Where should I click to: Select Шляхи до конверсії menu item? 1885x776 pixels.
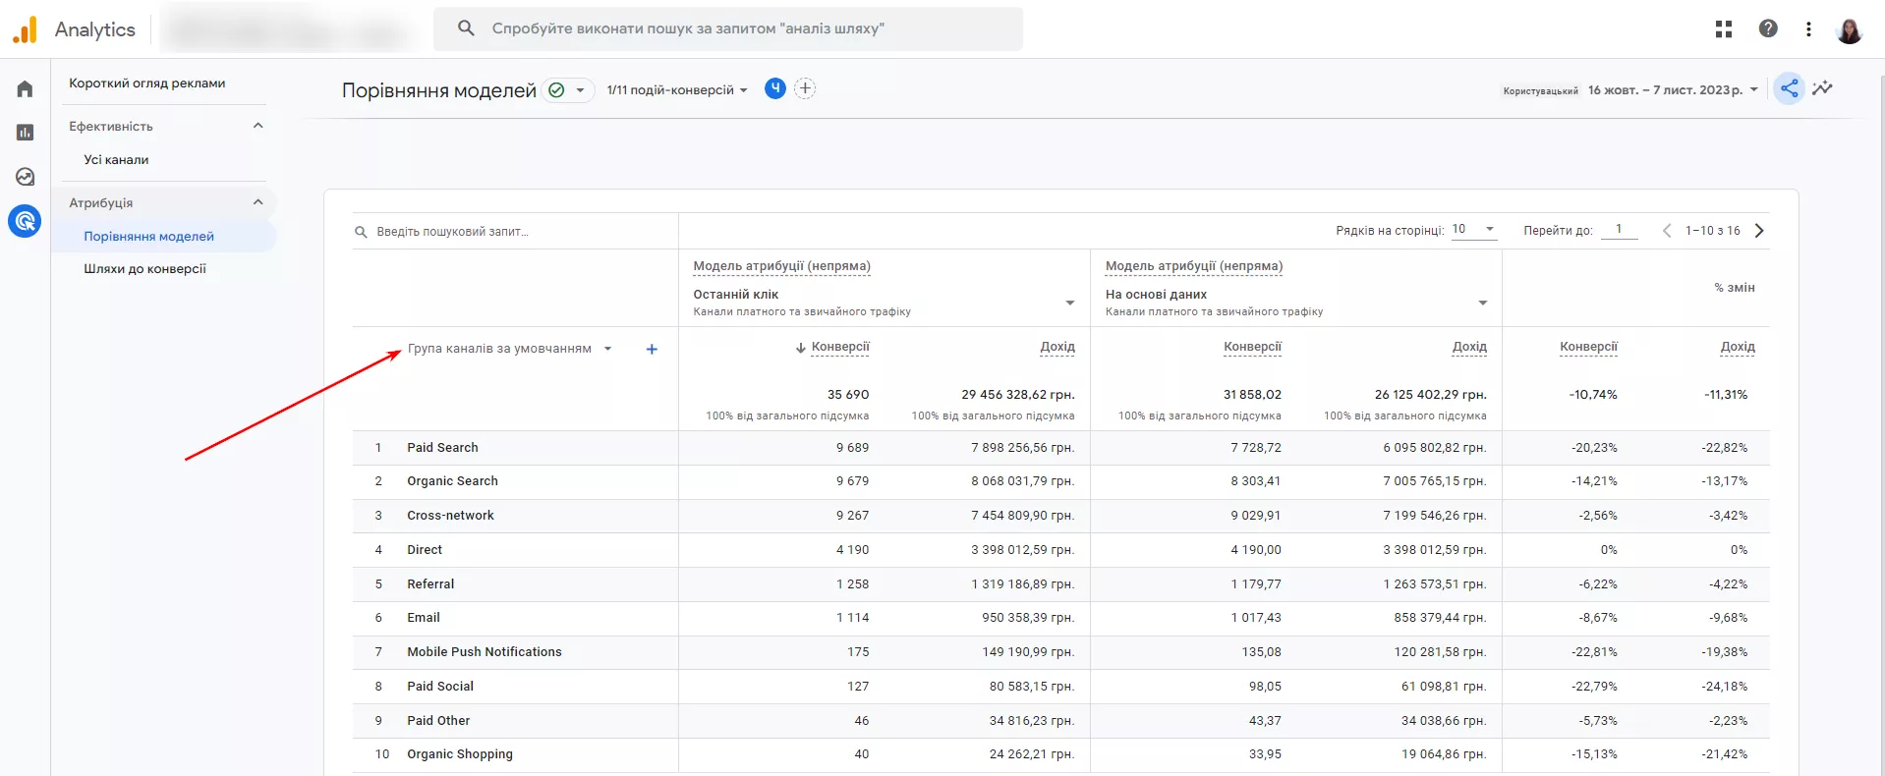point(145,268)
